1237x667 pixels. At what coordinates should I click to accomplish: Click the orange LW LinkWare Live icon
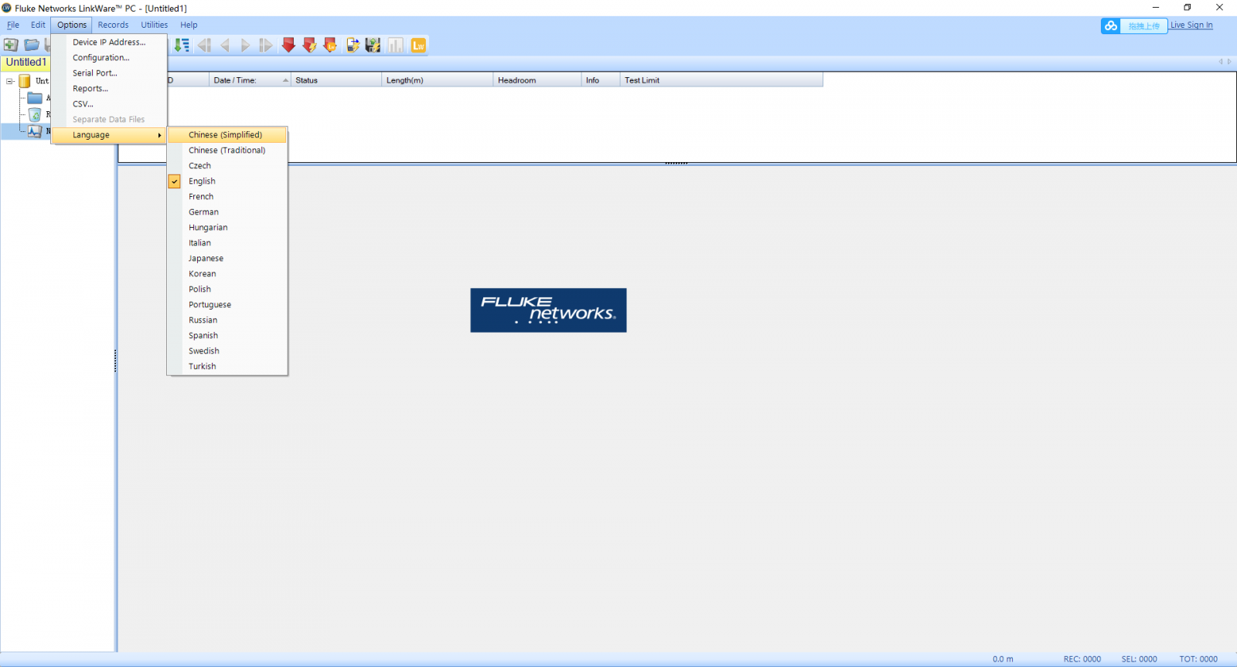418,46
